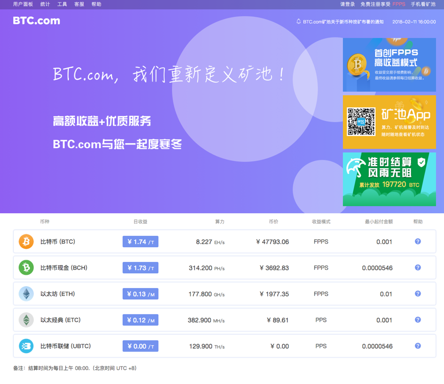Image resolution: width=444 pixels, height=384 pixels.
Task: Open help icon in the BTC row
Action: (x=418, y=241)
